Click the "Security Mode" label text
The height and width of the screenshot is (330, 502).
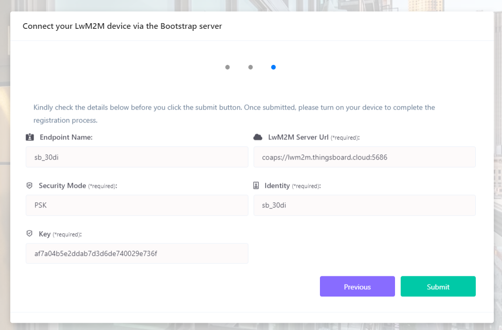tap(62, 185)
